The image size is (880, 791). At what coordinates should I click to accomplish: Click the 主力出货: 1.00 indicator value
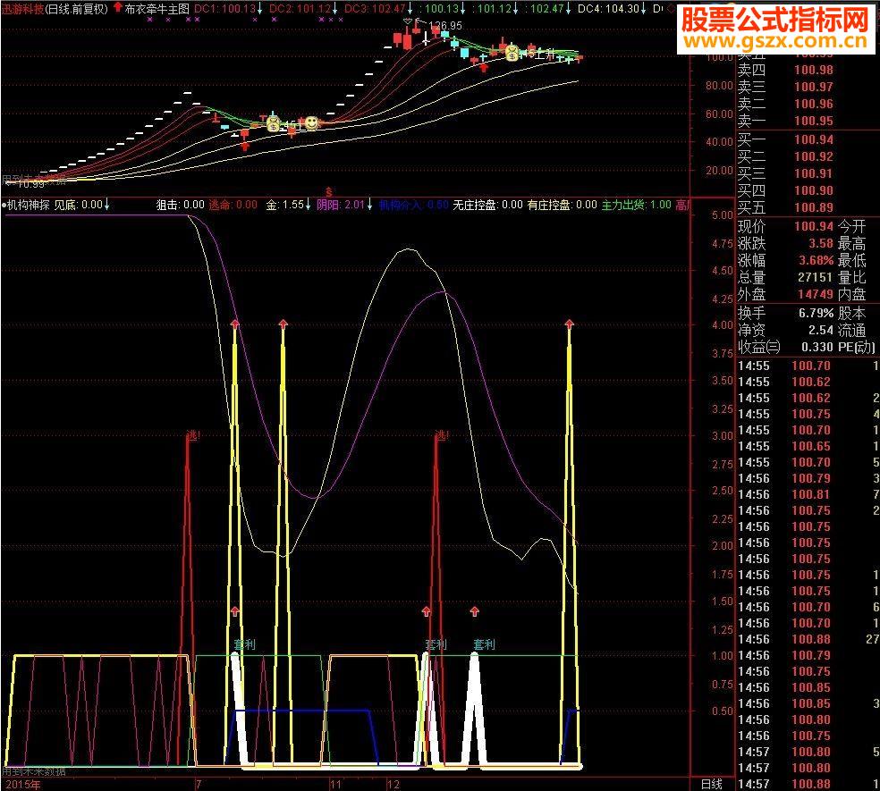coord(637,205)
